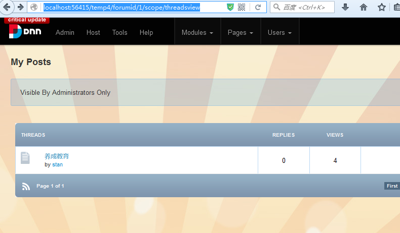
Task: Click the views count 4 cell
Action: (335, 160)
